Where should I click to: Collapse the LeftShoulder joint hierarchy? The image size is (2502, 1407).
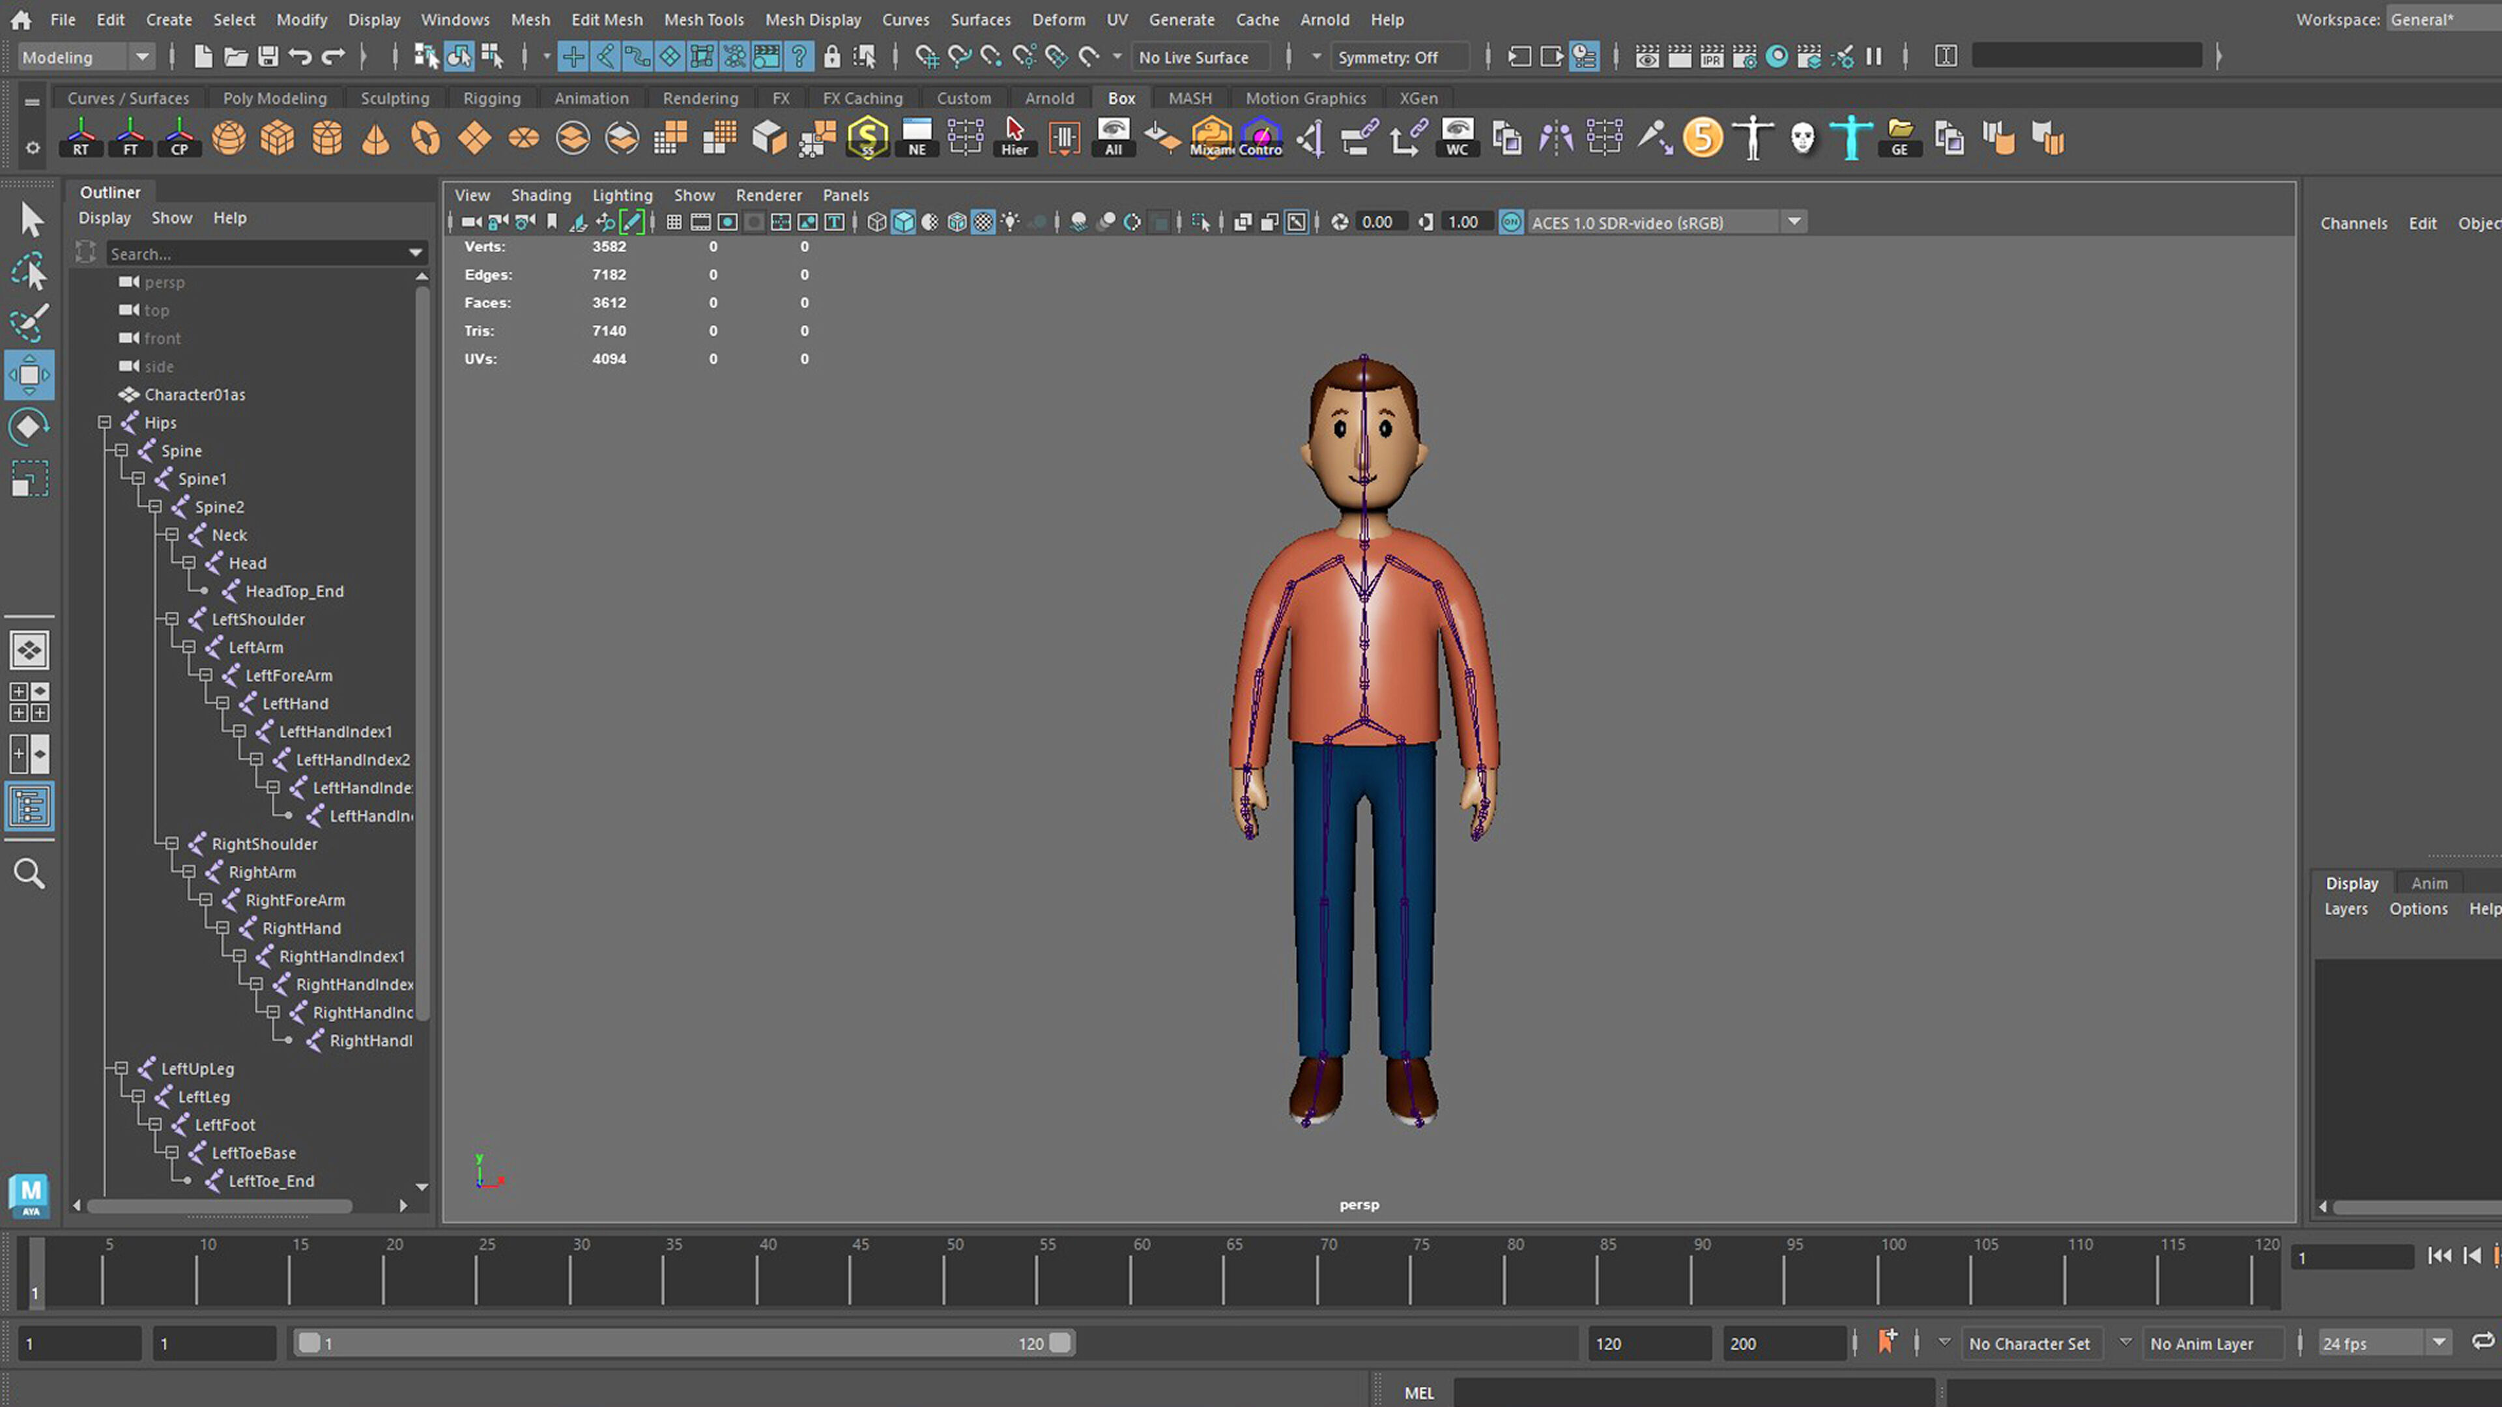coord(172,619)
